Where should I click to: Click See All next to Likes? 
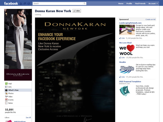click(x=28, y=117)
